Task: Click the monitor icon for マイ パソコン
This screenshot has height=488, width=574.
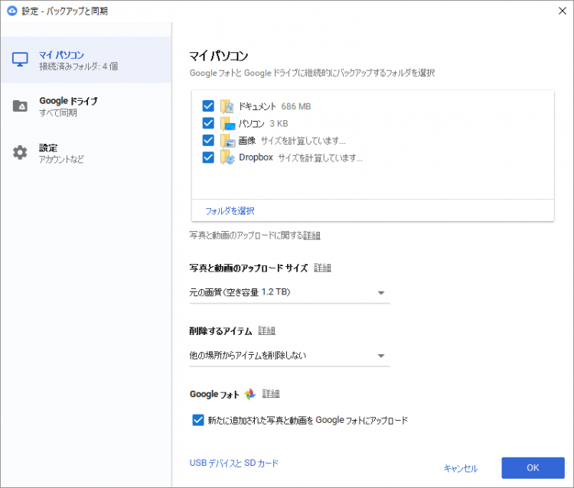Action: (x=20, y=60)
